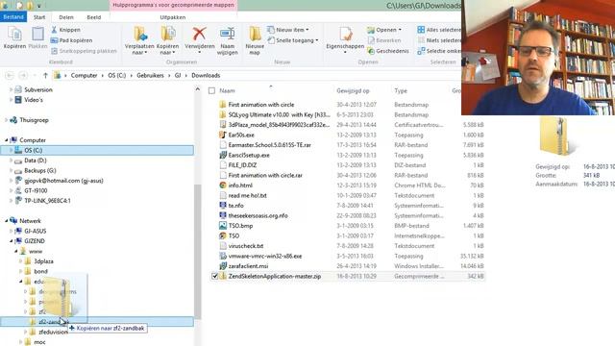
Task: Select the zarafaclient.msi installer file
Action: [248, 266]
